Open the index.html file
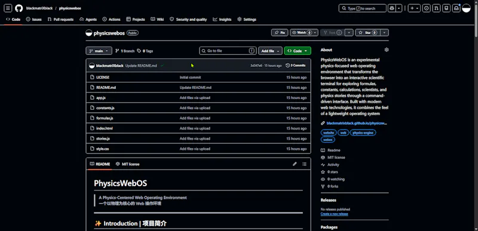 (105, 128)
